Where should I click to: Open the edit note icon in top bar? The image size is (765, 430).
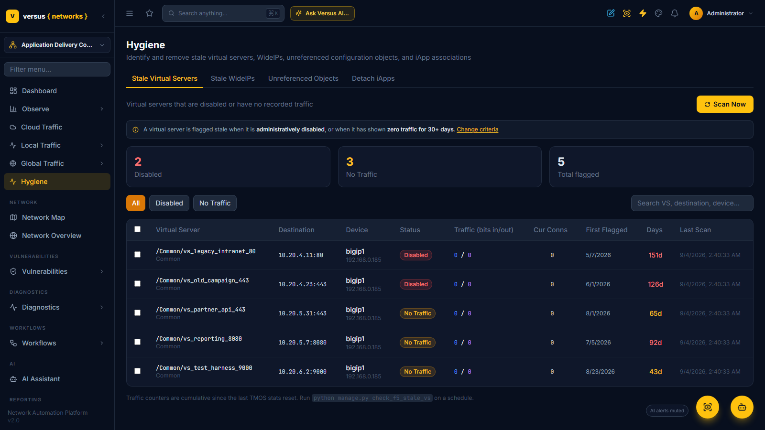(611, 13)
